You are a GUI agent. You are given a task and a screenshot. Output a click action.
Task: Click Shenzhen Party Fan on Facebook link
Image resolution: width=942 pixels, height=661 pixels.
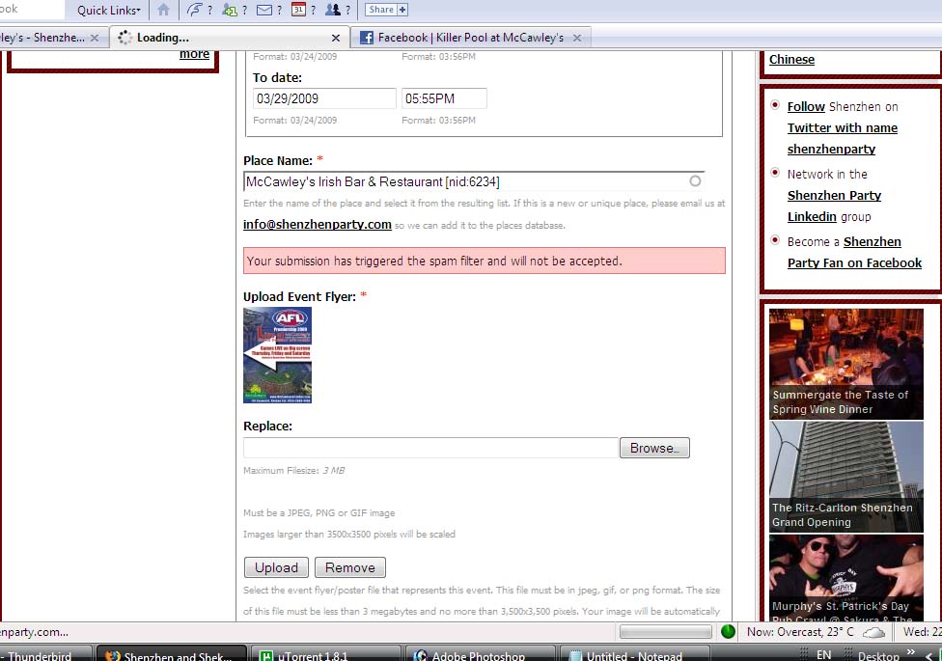pos(854,253)
